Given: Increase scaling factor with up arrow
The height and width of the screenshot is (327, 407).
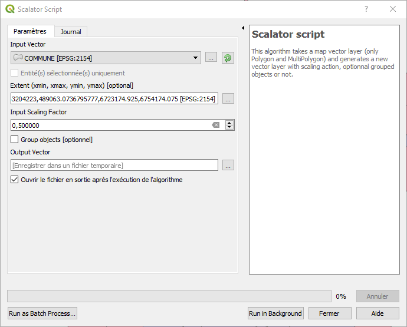Looking at the screenshot, I should (x=229, y=123).
